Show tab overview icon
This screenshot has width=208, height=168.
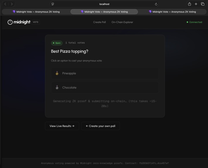pyautogui.click(x=202, y=4)
